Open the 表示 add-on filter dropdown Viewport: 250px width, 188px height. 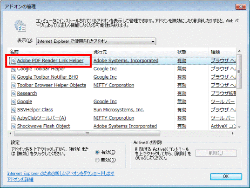tap(96, 41)
